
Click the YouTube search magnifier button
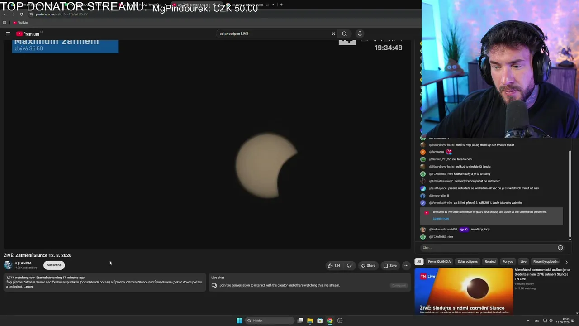(344, 34)
